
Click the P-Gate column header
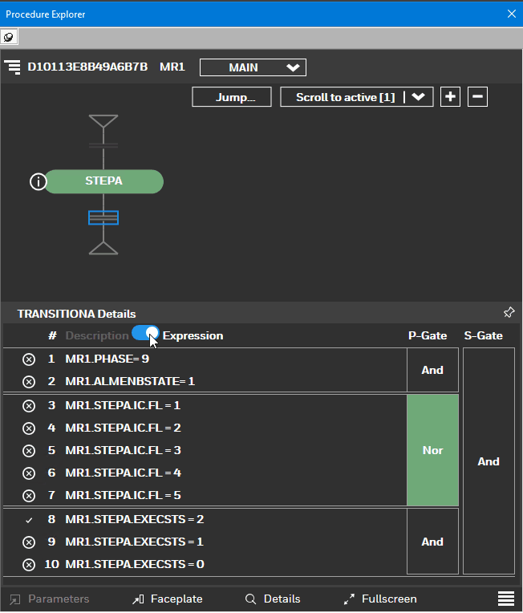[x=428, y=335]
